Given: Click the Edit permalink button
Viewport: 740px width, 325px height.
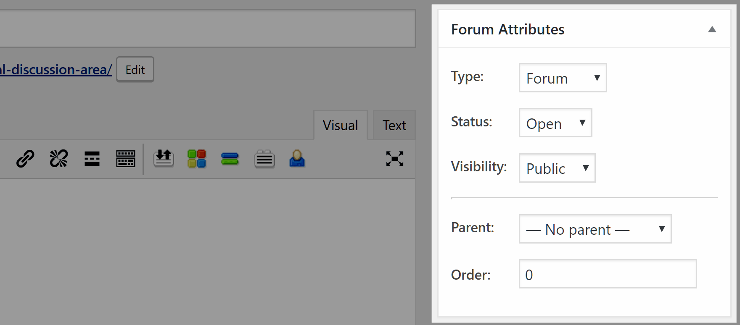Looking at the screenshot, I should click(x=135, y=70).
